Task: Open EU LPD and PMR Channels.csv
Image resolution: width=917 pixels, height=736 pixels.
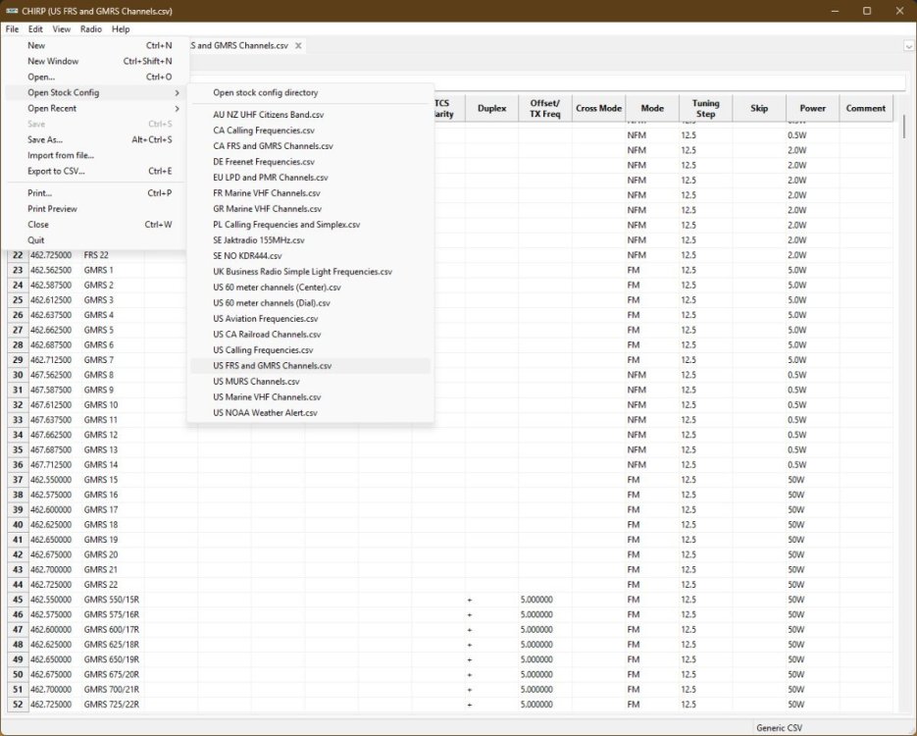Action: click(x=270, y=178)
